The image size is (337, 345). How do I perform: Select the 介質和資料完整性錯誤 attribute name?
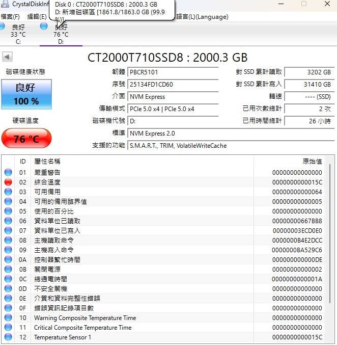[67, 298]
